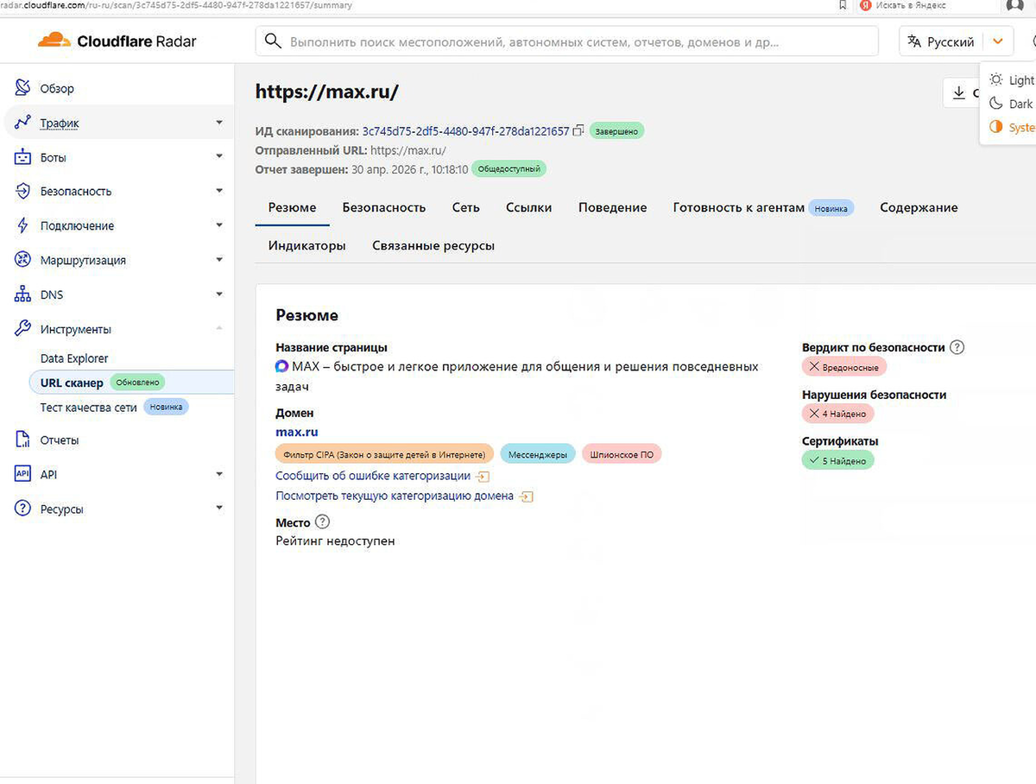Switch to the Содержание tab

919,207
